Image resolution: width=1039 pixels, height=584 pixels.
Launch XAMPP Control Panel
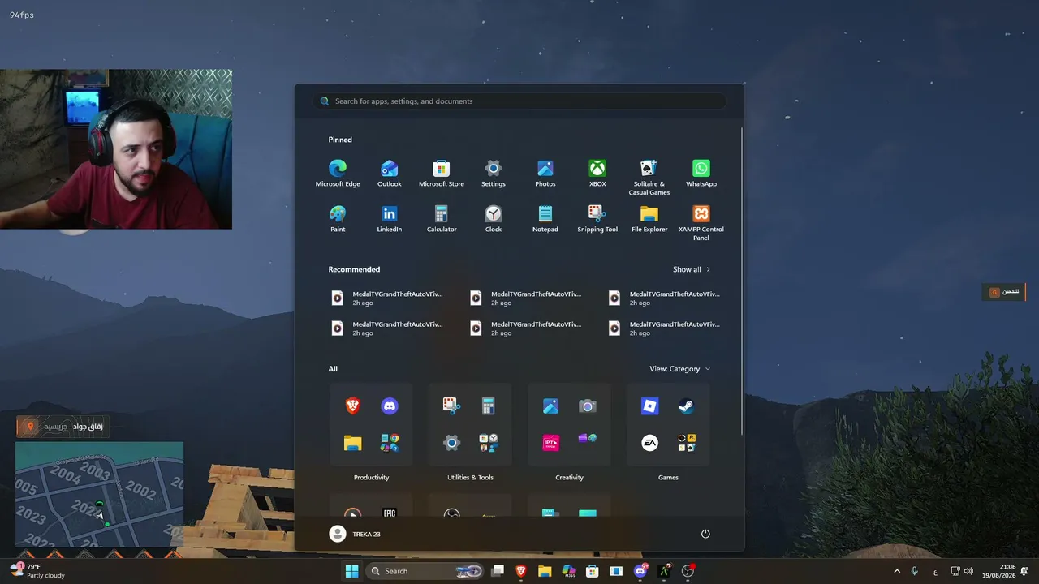tap(701, 222)
